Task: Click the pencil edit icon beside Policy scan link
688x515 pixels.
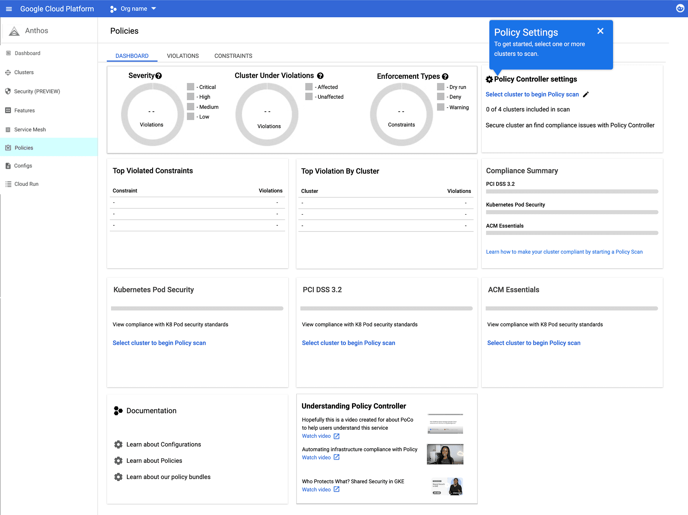Action: pyautogui.click(x=586, y=95)
